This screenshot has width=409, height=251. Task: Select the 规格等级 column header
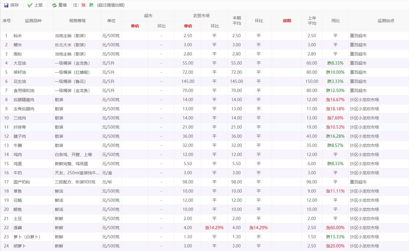(77, 21)
